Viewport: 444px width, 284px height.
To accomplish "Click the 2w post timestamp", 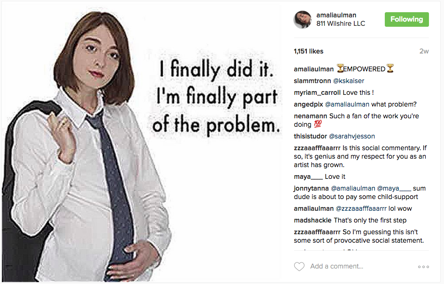I will (424, 51).
